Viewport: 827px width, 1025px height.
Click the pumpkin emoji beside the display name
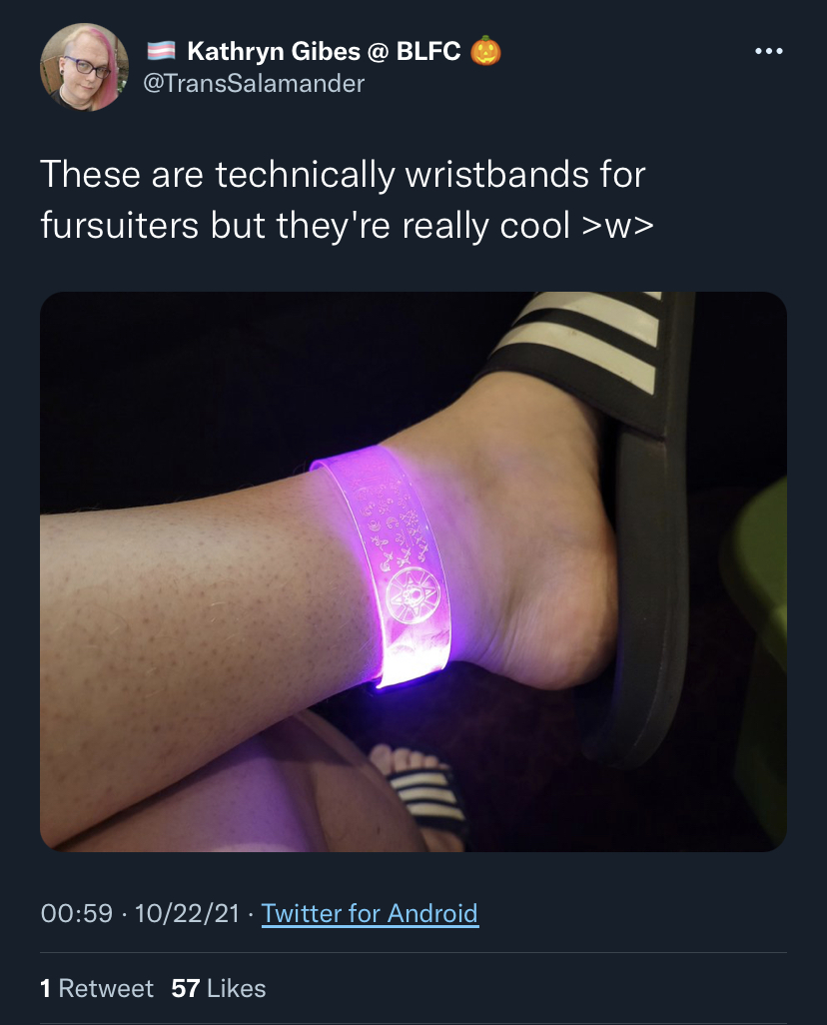485,51
